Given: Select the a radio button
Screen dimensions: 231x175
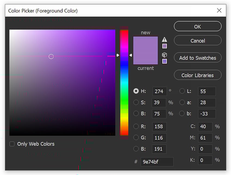Looking at the screenshot, I should pos(182,103).
